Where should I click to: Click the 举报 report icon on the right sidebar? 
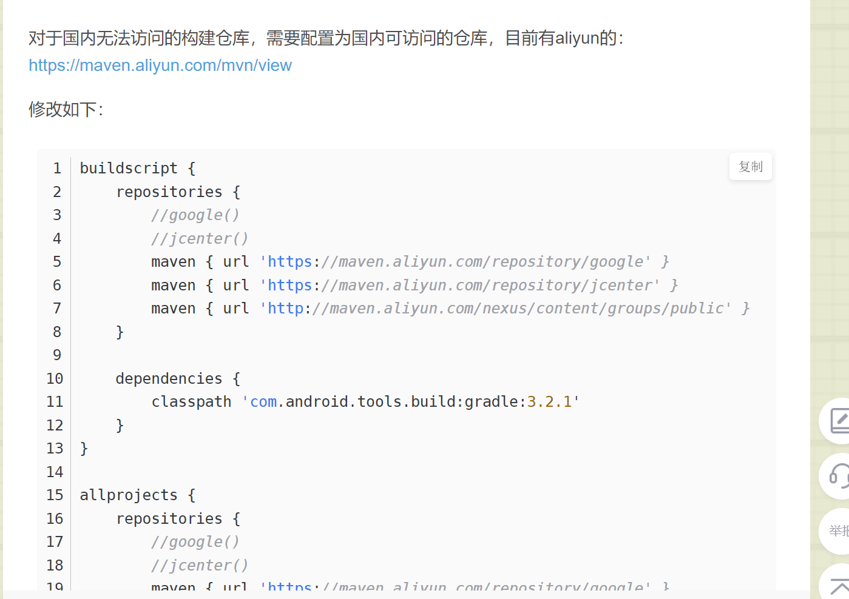[841, 532]
